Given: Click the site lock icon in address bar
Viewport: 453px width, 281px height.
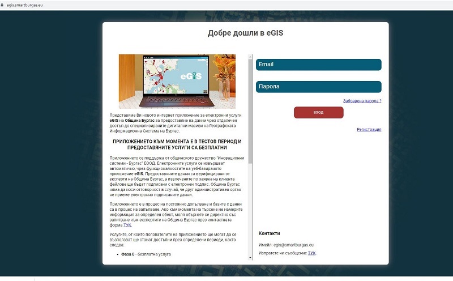Looking at the screenshot, I should click(2, 5).
